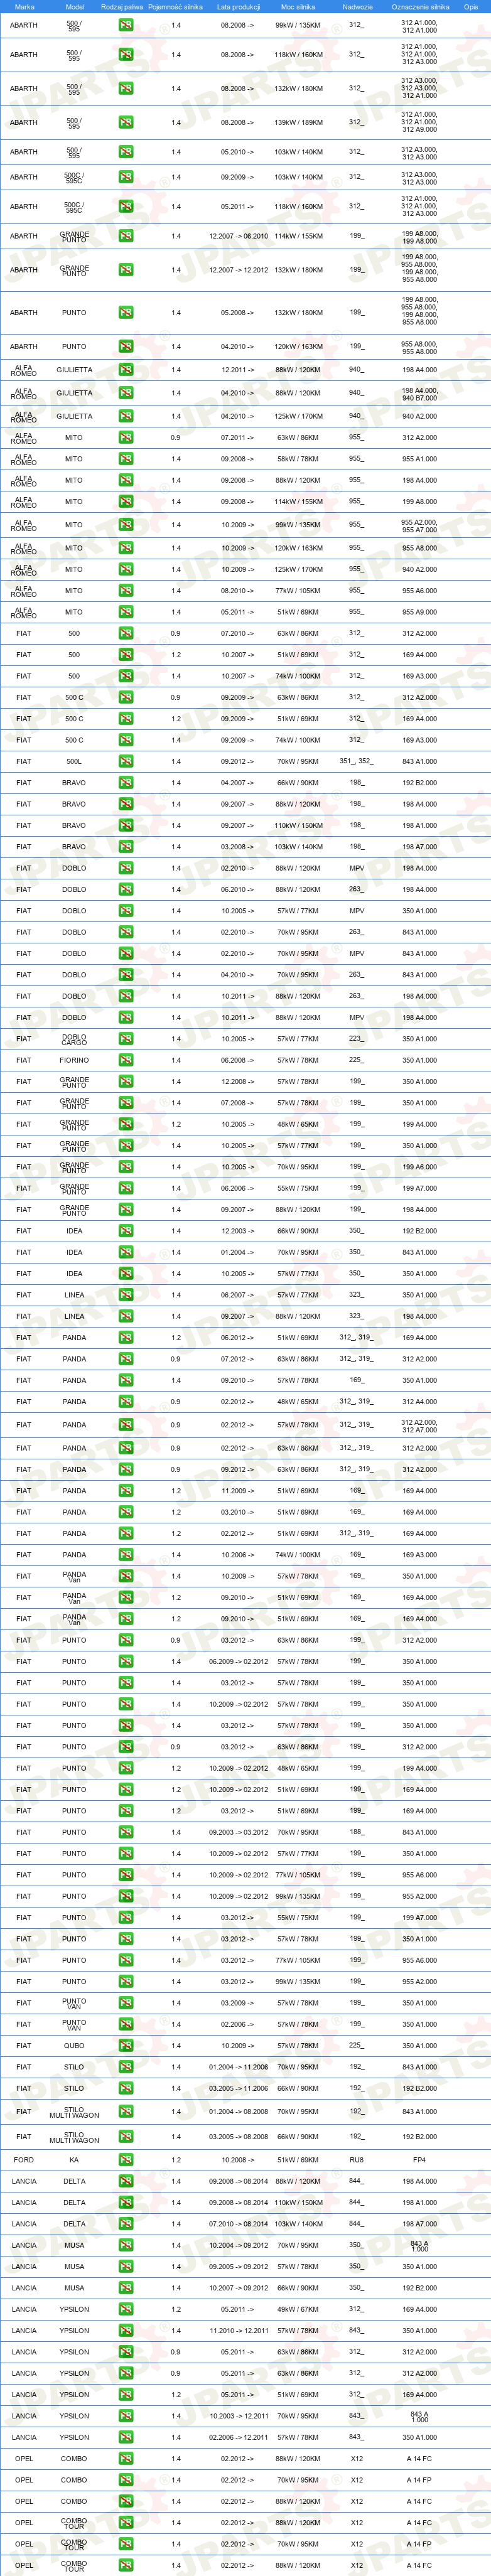Image resolution: width=491 pixels, height=2576 pixels.
Task: Click fuel icon for Abarth 500/595 99kW/135KM
Action: [x=125, y=25]
